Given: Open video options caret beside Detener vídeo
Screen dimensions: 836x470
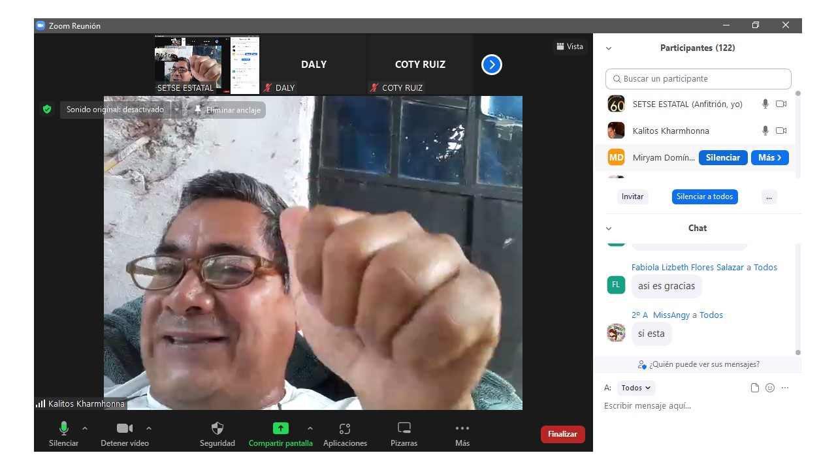Looking at the screenshot, I should [149, 428].
